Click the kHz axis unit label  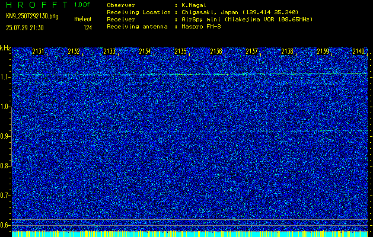5,48
